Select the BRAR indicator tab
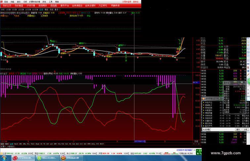This screenshot has height=161, width=250. tap(37, 144)
